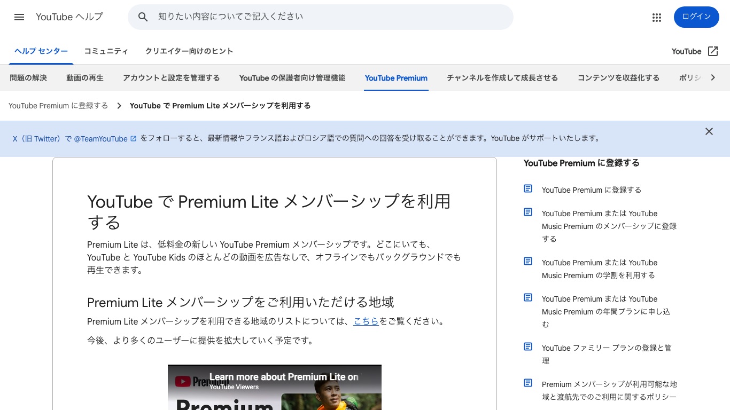Open sidebar article about 年間プランに申し込む

click(x=606, y=312)
